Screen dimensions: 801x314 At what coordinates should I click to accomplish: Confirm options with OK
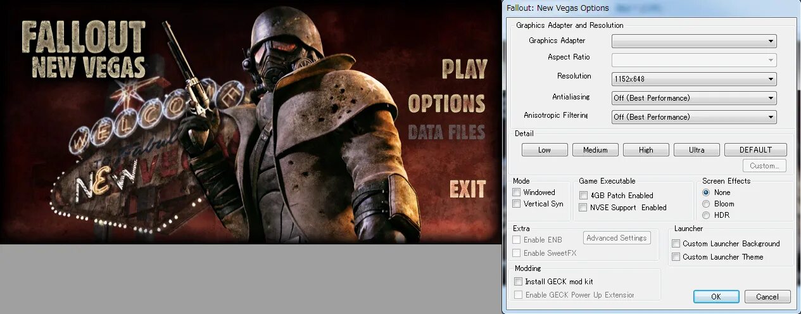pos(716,297)
